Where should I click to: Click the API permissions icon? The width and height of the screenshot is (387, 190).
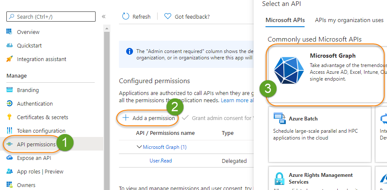click(9, 144)
